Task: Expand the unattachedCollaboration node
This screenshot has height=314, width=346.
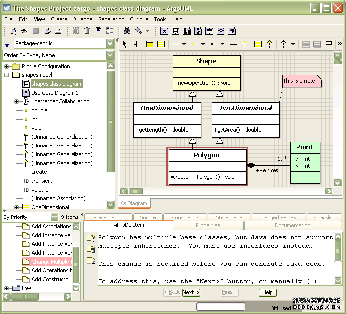Action: pos(16,101)
